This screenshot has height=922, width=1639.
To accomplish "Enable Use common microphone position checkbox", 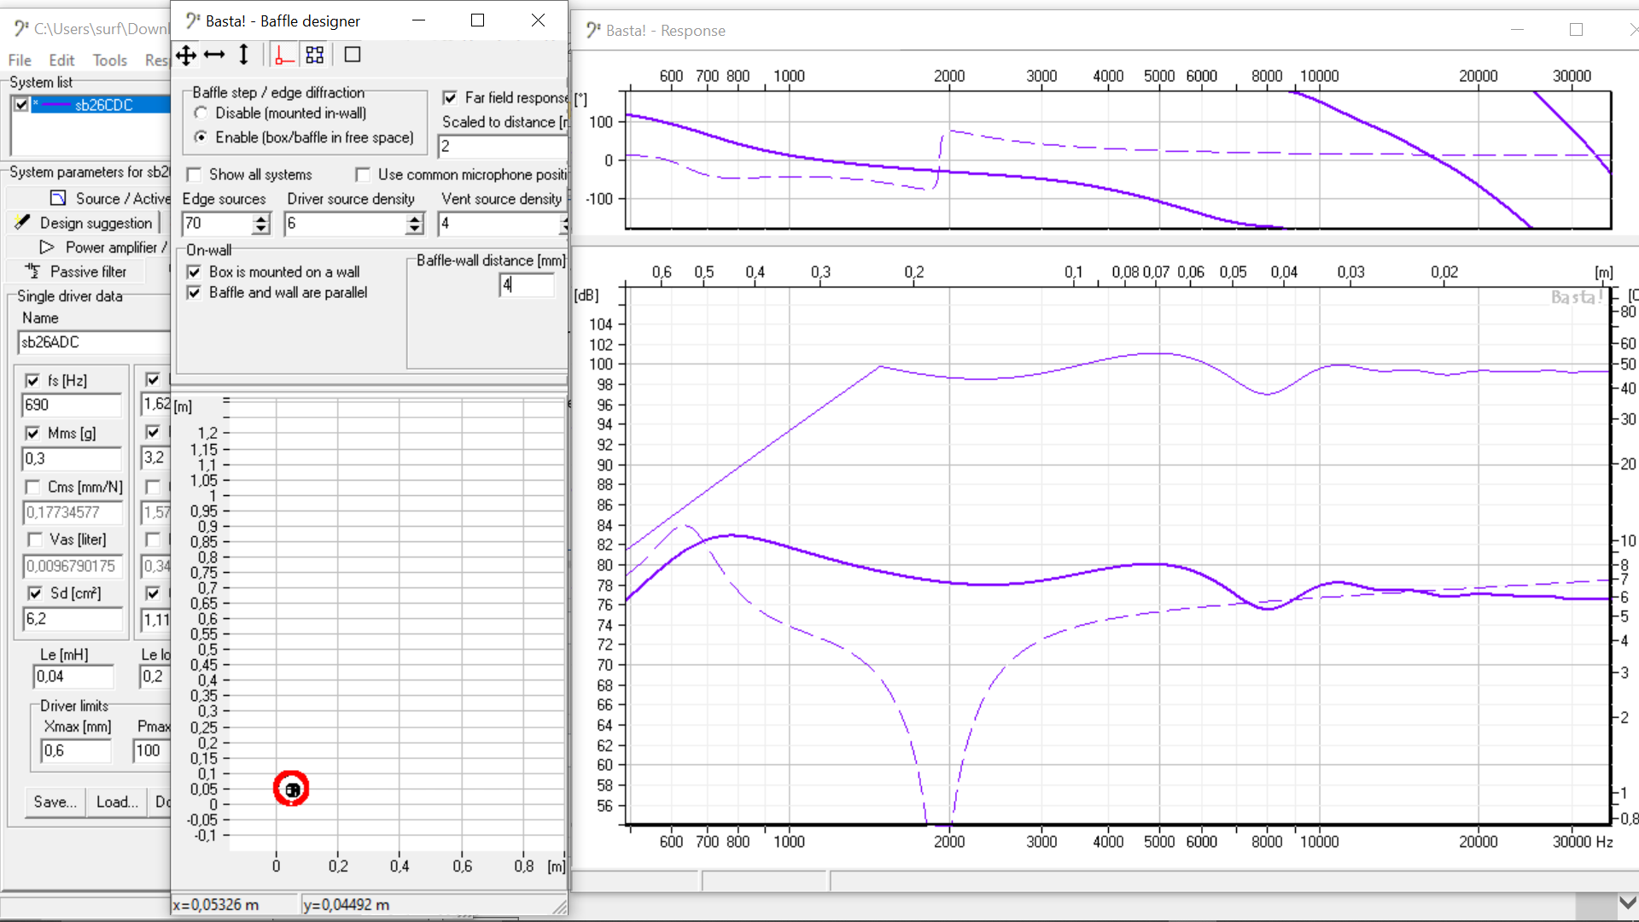I will click(363, 175).
